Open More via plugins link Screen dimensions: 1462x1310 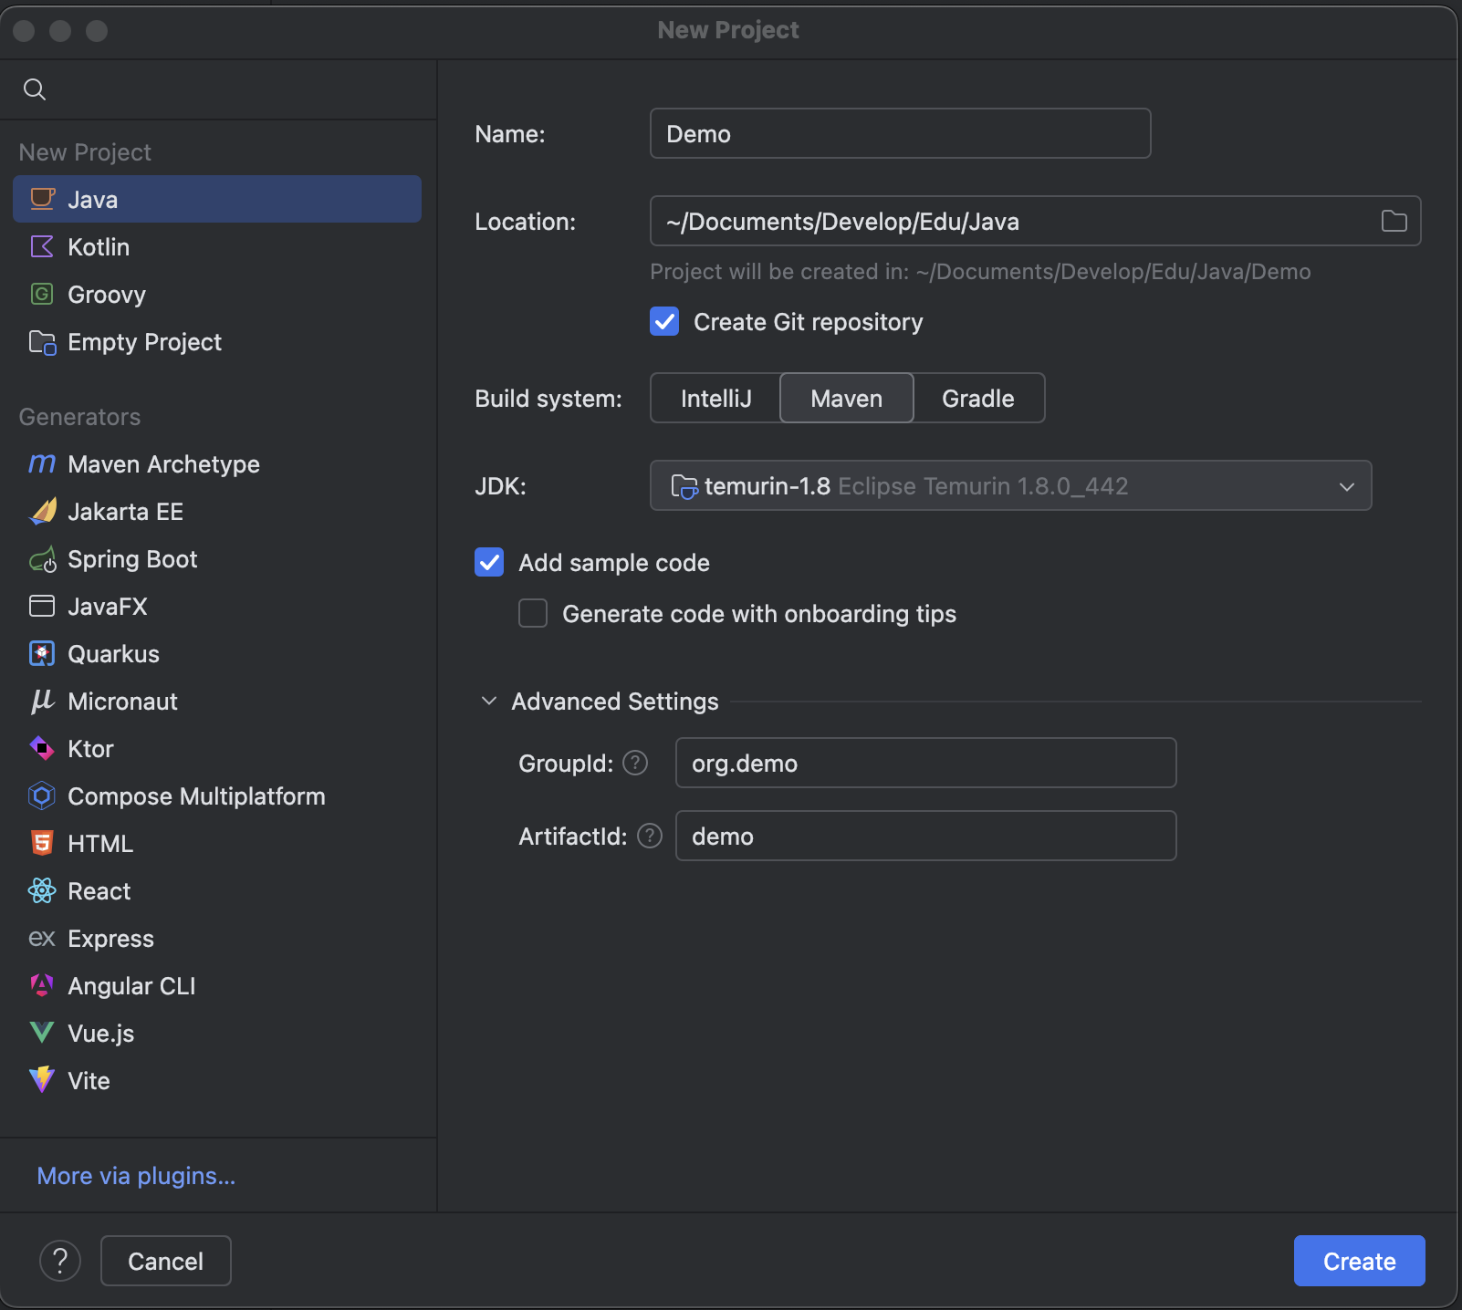(136, 1176)
